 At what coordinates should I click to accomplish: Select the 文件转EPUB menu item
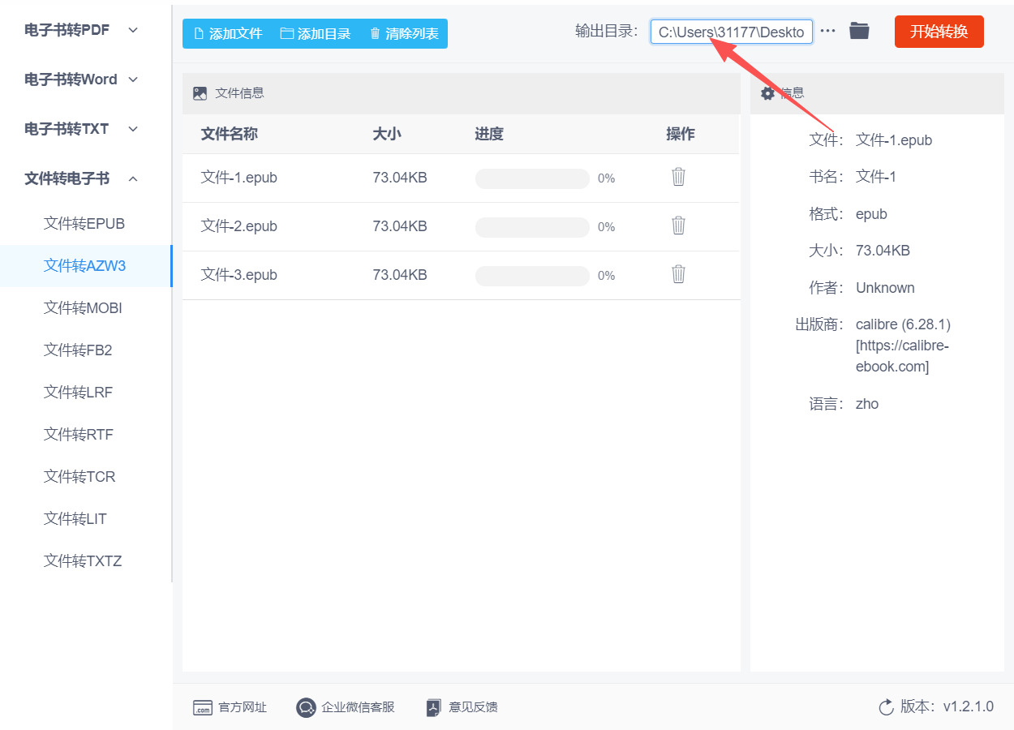(x=84, y=224)
